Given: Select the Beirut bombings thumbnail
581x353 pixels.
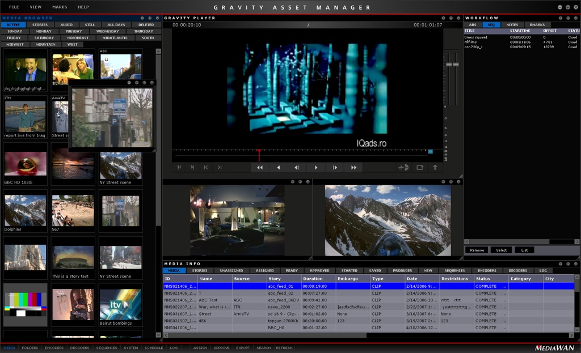Looking at the screenshot, I should click(120, 305).
